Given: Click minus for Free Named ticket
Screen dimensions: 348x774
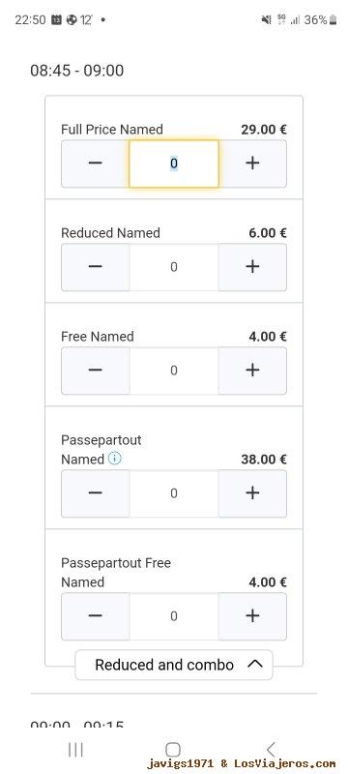Looking at the screenshot, I should pos(95,371).
